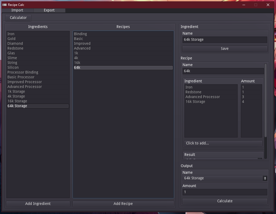The height and width of the screenshot is (214, 276).
Task: Select the Advanced recipe entry
Action: pyautogui.click(x=82, y=48)
